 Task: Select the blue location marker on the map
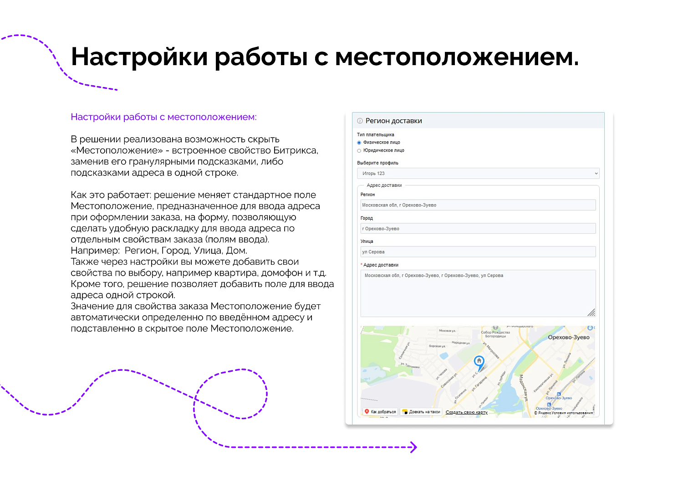pyautogui.click(x=479, y=361)
